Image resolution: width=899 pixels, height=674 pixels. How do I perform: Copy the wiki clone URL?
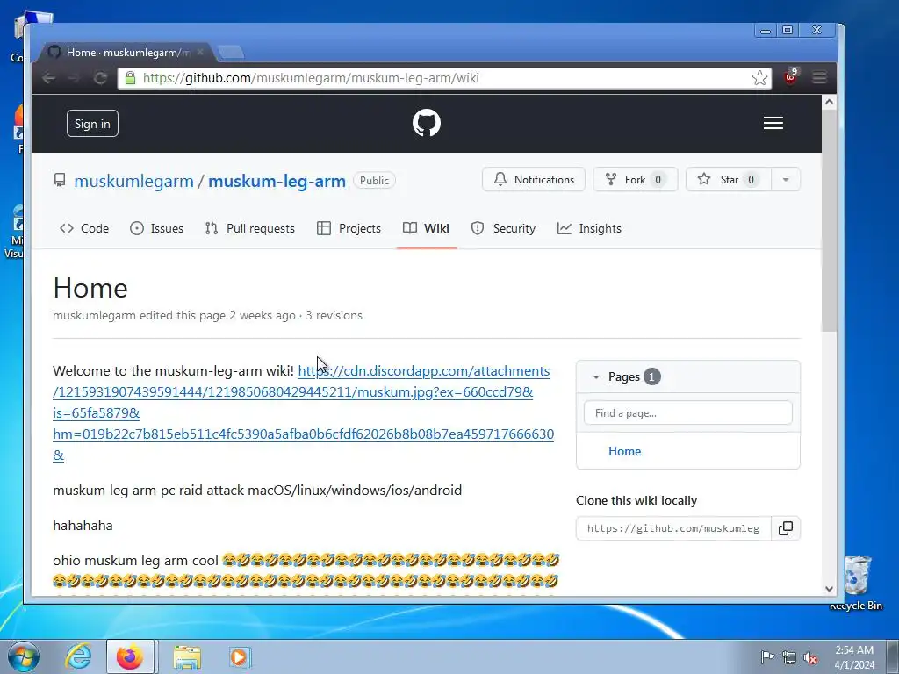pos(786,527)
